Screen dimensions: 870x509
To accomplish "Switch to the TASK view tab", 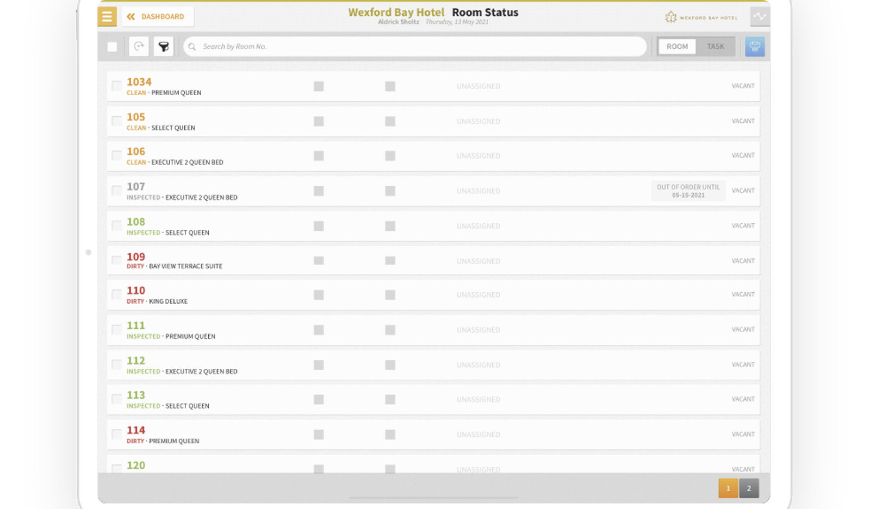I will [x=715, y=47].
